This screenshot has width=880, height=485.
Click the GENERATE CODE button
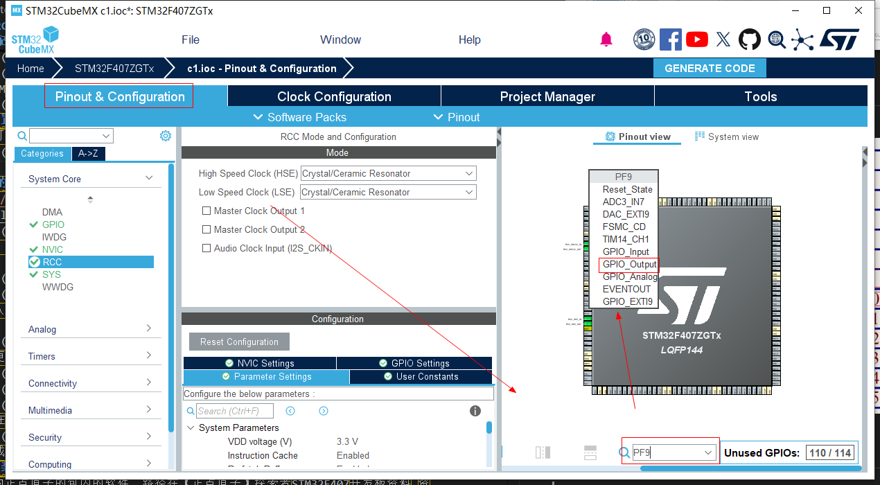coord(710,68)
